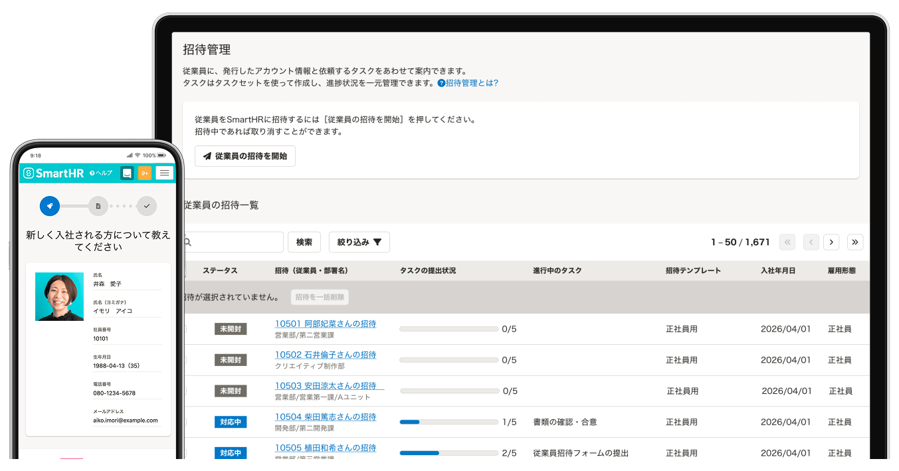Select the document step icon in the progress stepper
The height and width of the screenshot is (471, 899).
click(98, 206)
